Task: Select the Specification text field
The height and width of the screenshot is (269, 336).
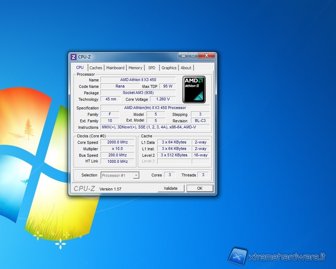Action: (x=155, y=108)
